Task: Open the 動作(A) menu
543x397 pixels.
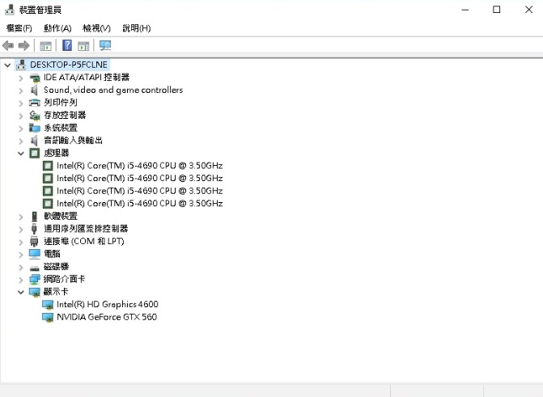Action: click(x=57, y=28)
